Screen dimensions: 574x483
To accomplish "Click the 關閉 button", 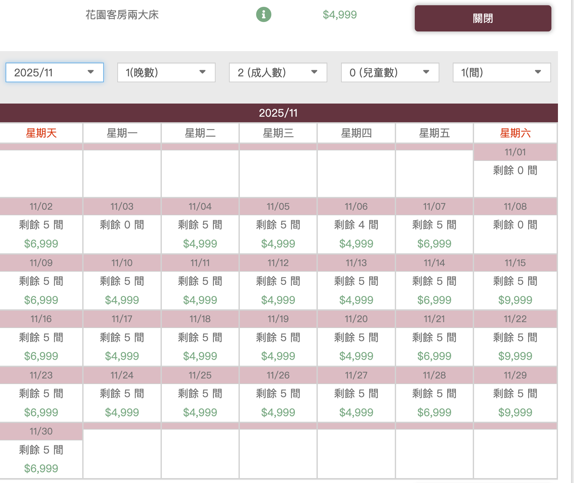I will tap(483, 18).
